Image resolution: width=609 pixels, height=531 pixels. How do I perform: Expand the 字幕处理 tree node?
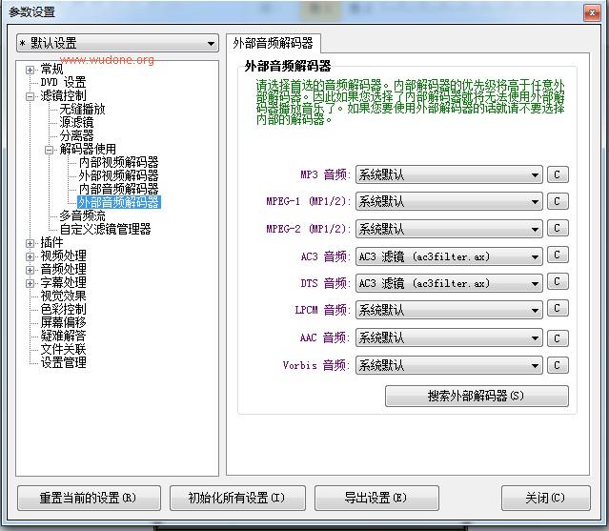pos(30,283)
